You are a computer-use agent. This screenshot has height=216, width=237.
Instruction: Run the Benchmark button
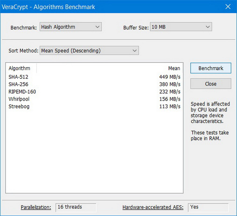pyautogui.click(x=211, y=68)
